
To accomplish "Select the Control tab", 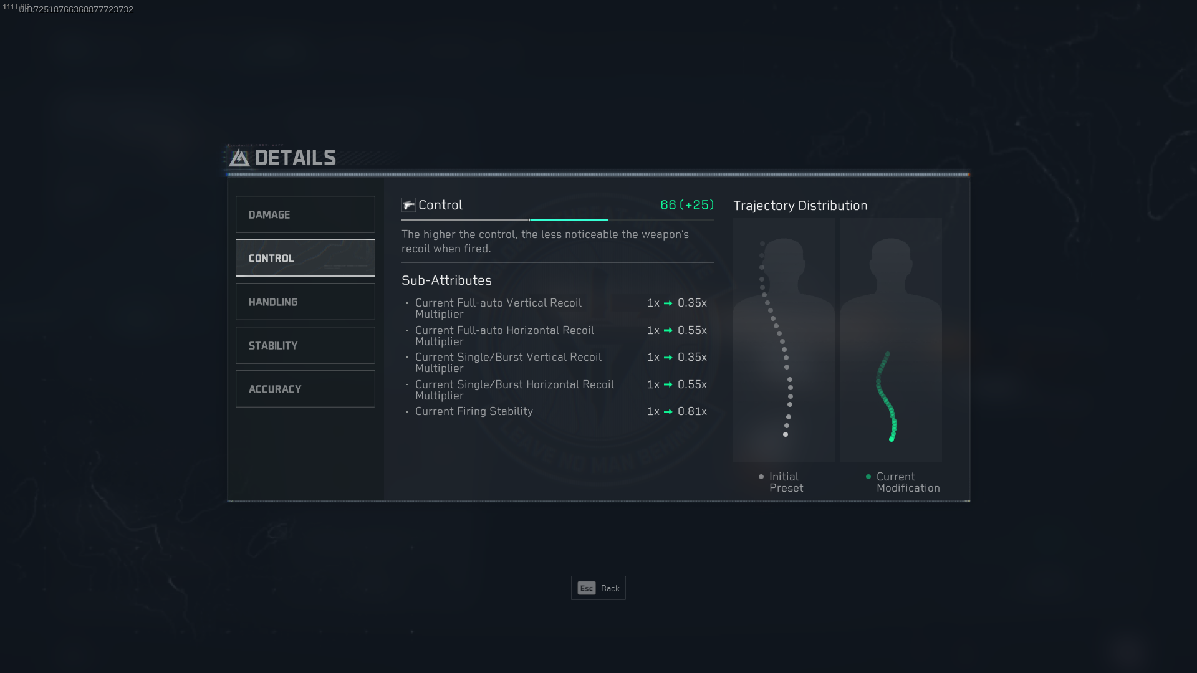I will tap(305, 258).
